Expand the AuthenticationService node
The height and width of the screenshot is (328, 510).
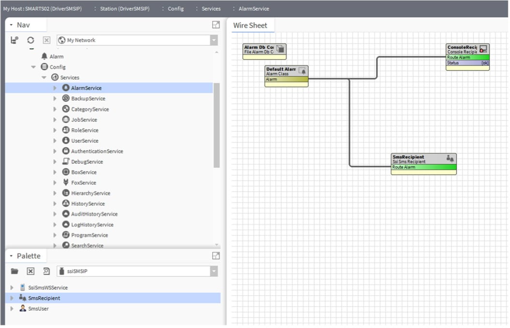[x=55, y=151]
